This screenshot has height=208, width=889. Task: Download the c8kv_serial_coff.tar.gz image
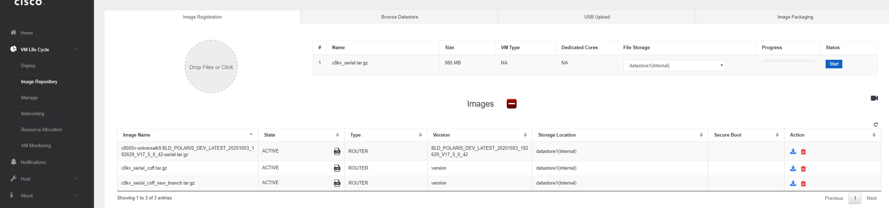793,169
